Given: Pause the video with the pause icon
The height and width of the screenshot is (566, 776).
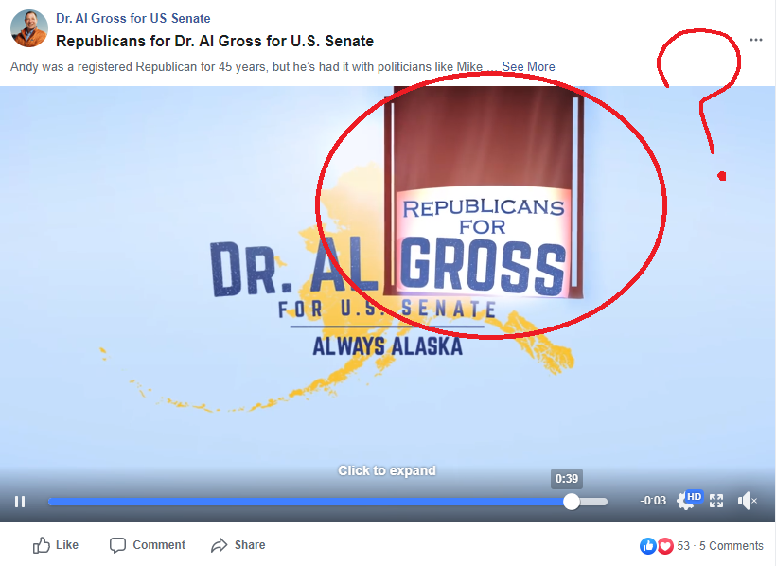Looking at the screenshot, I should tap(20, 502).
